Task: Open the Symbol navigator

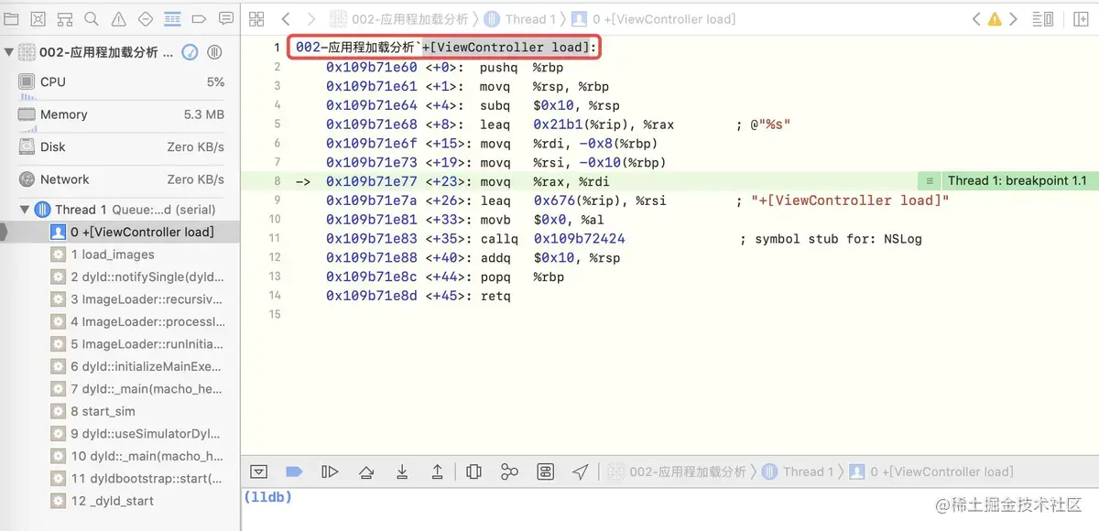Action: tap(65, 18)
